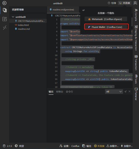
Task: Click the 未连接 wallet connection button
Action: pyautogui.click(x=125, y=3)
